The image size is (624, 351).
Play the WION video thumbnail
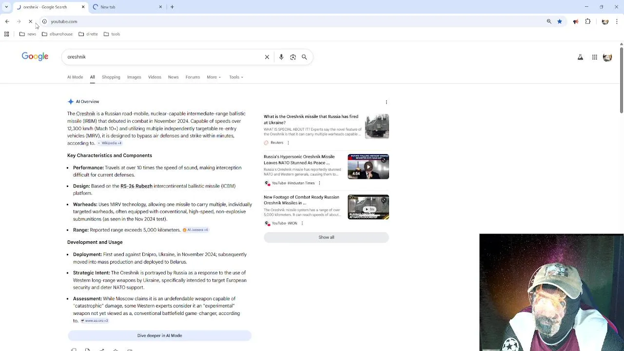368,207
